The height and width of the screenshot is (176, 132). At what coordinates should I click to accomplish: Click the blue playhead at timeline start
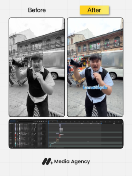coord(49,122)
